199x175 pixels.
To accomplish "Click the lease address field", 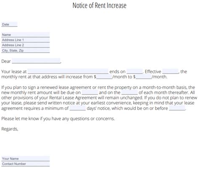I will (x=68, y=71).
